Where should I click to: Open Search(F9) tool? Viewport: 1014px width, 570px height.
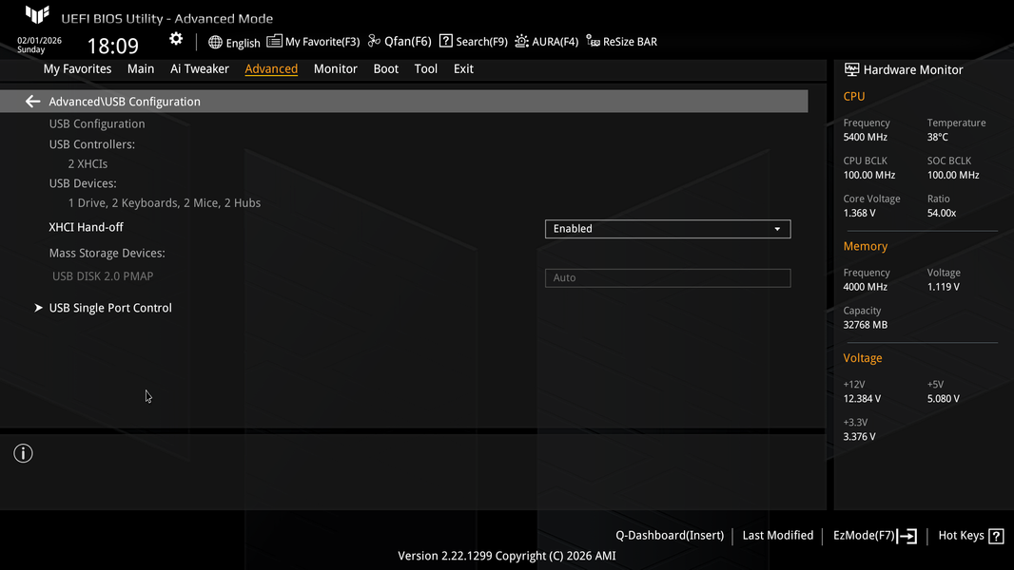pyautogui.click(x=474, y=41)
